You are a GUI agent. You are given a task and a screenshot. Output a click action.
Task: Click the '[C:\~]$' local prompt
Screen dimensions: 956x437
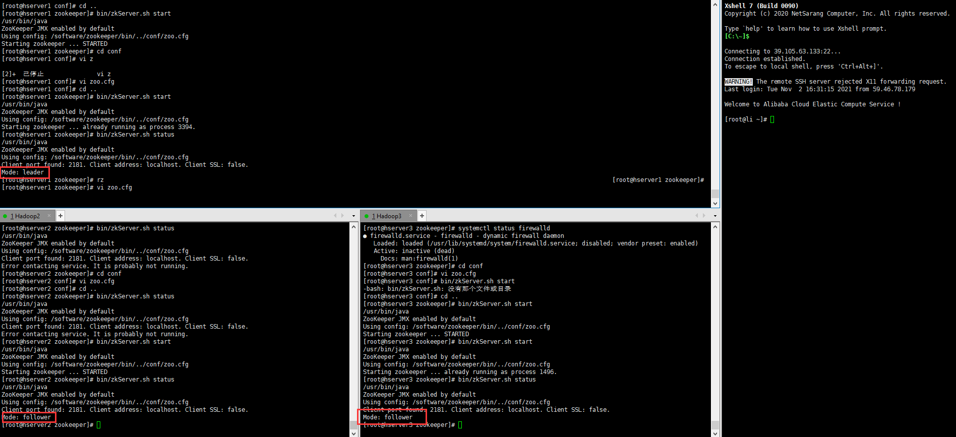(x=737, y=36)
